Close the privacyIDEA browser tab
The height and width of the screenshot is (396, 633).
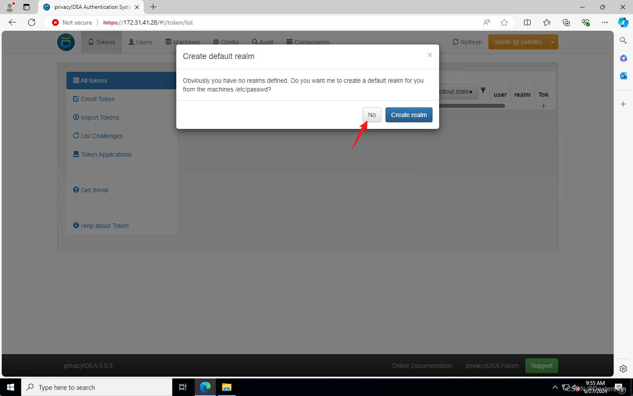pos(137,7)
